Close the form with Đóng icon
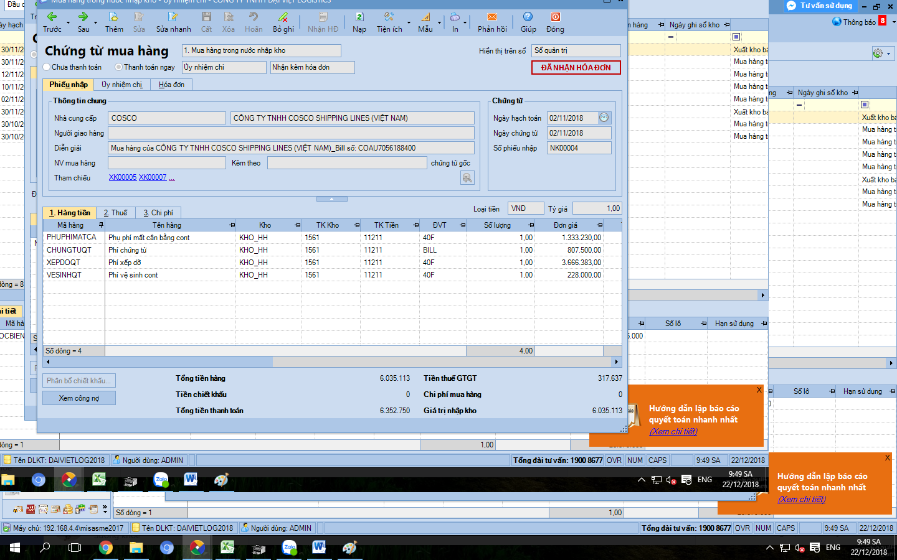Screen dimensions: 897x560 (x=555, y=22)
